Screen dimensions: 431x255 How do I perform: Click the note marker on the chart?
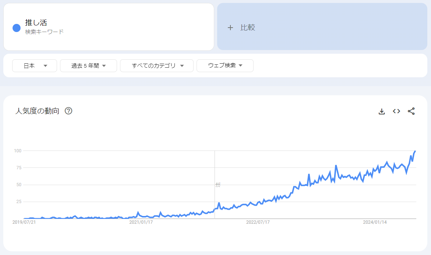218,185
